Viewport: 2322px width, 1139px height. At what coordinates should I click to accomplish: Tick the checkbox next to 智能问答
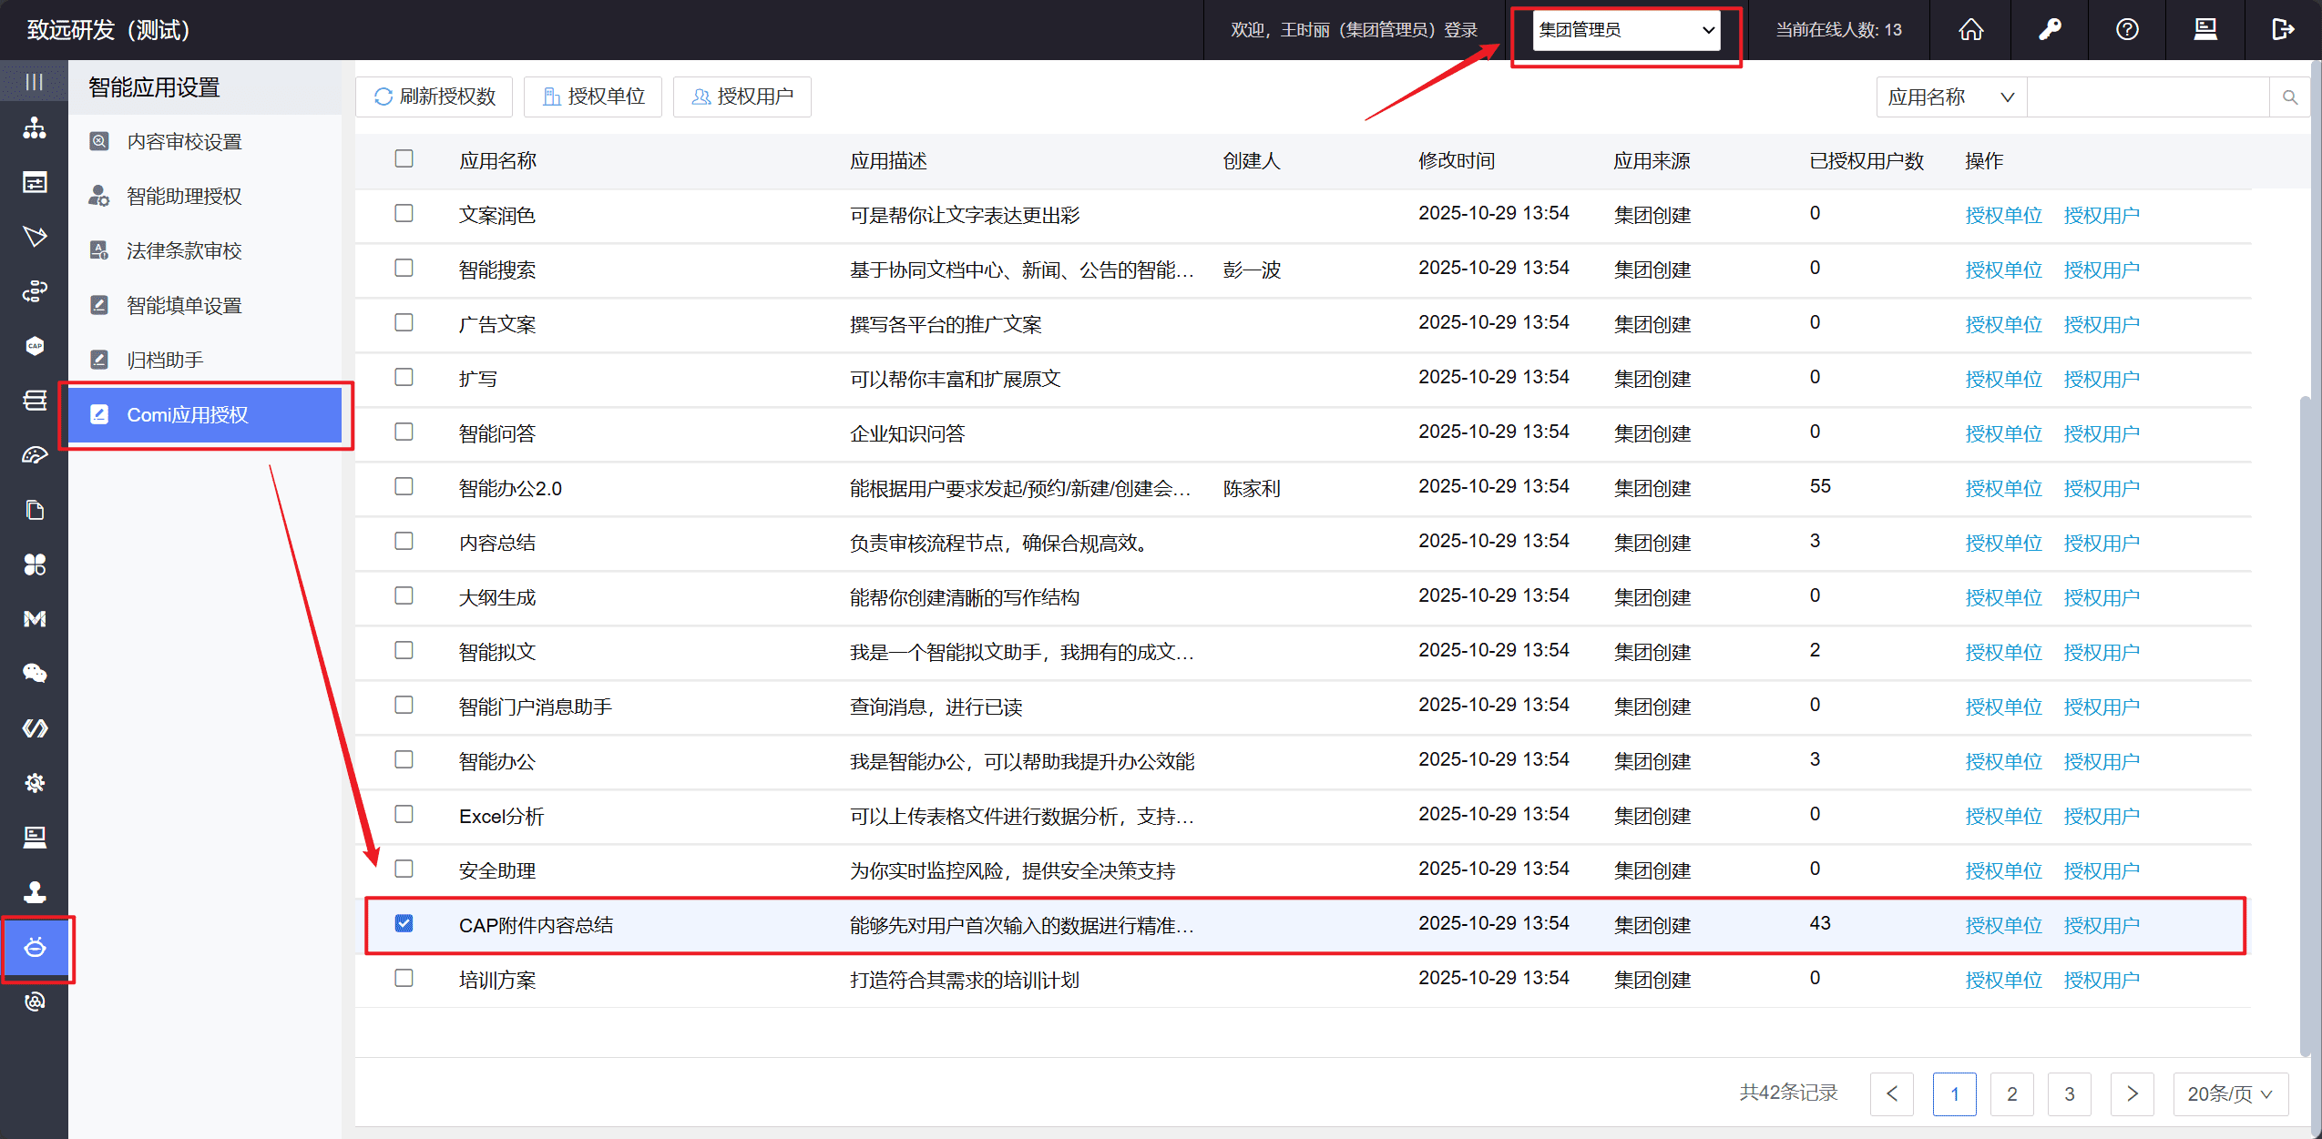click(x=404, y=432)
